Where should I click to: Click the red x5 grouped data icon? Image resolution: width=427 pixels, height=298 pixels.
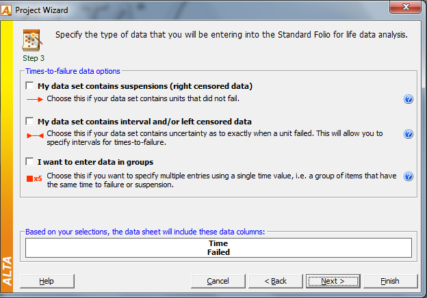tap(34, 178)
